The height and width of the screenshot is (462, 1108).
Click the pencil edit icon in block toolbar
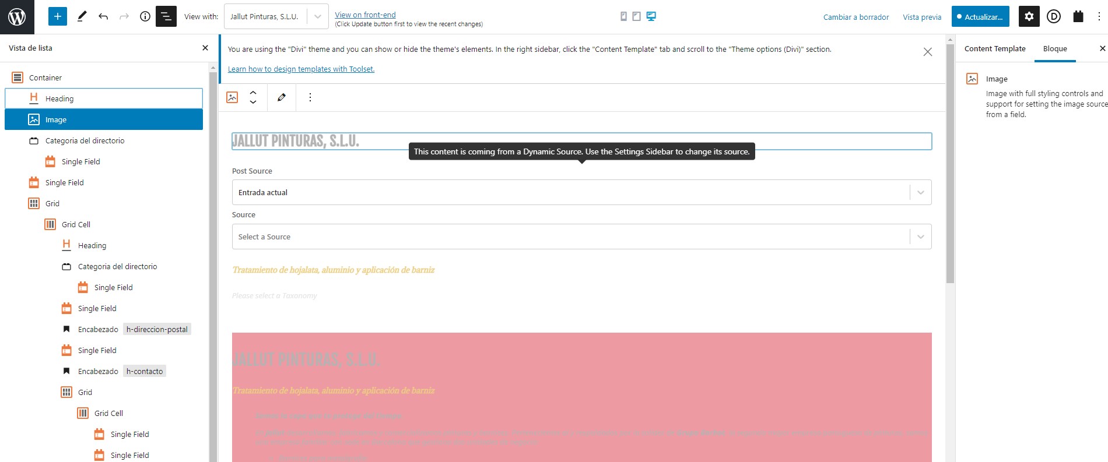(282, 97)
